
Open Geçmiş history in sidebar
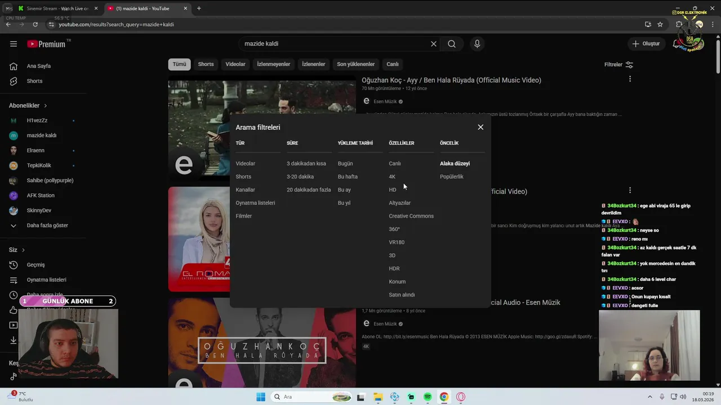coord(35,265)
